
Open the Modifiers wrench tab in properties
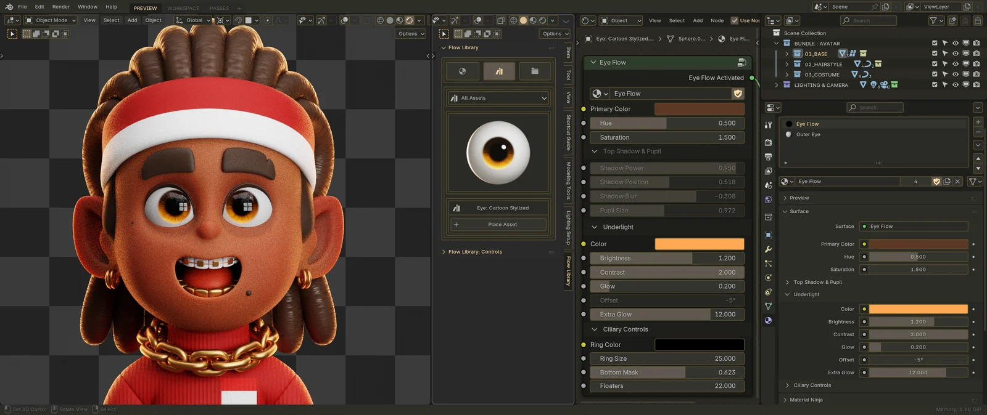click(x=768, y=249)
